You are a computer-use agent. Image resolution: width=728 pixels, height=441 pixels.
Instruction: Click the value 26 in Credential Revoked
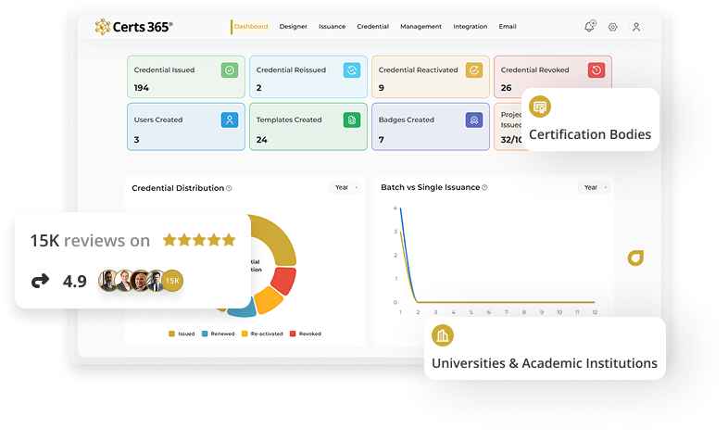point(506,88)
